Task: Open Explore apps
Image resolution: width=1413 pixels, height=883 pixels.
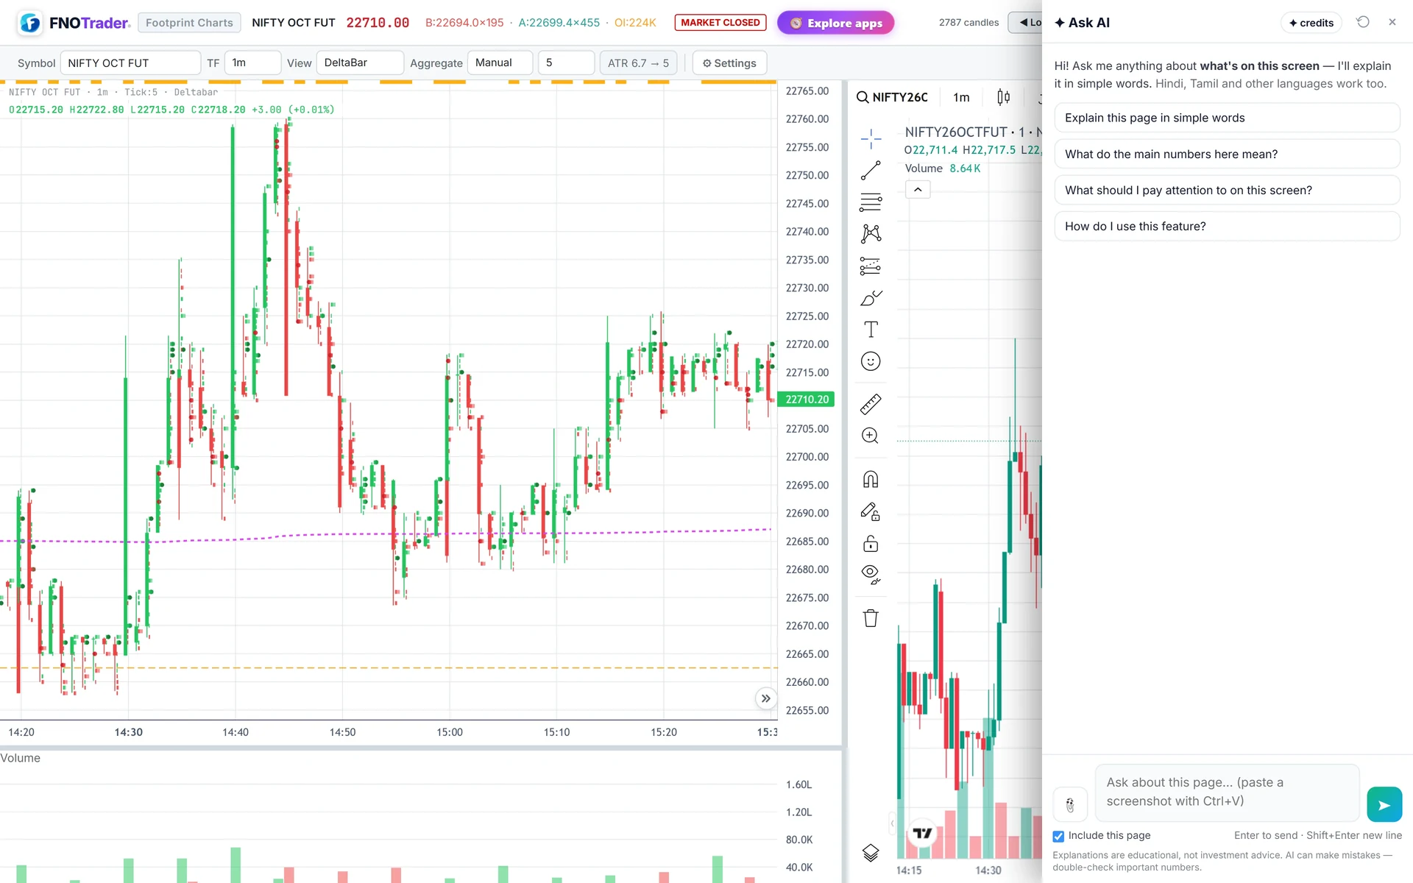Action: coord(836,23)
